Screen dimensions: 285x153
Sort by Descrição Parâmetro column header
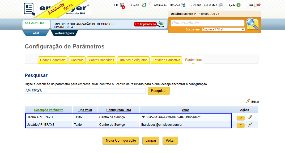click(x=49, y=110)
